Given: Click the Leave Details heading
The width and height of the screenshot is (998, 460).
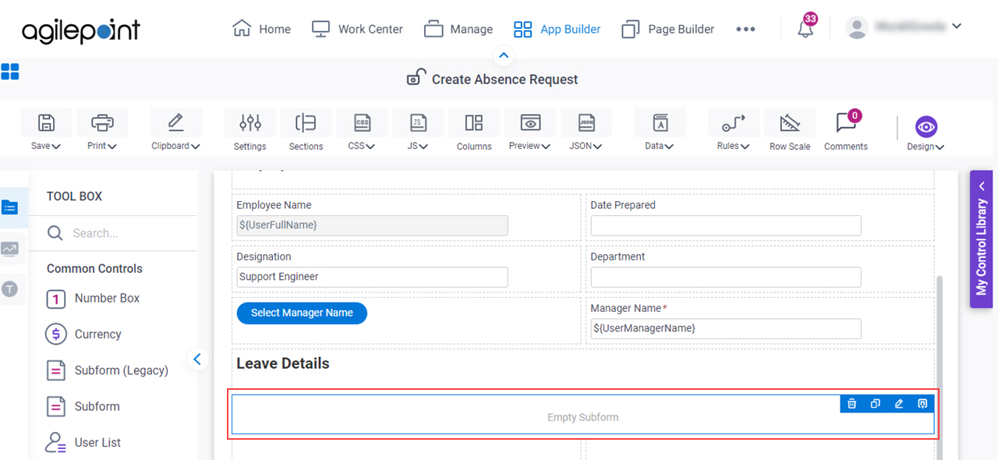Looking at the screenshot, I should (283, 363).
